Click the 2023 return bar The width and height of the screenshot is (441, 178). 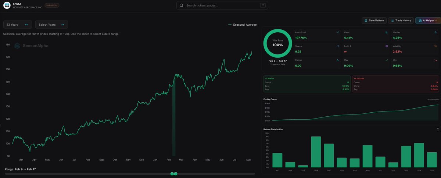click(406, 157)
